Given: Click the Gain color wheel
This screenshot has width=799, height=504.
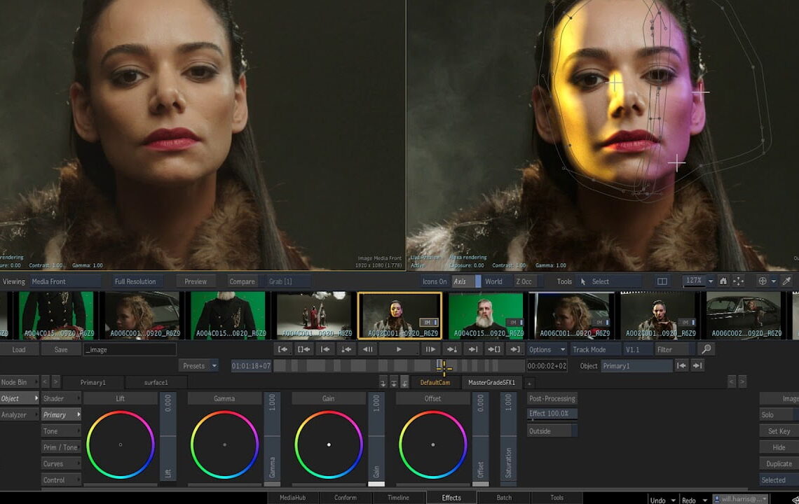Looking at the screenshot, I should coord(329,444).
